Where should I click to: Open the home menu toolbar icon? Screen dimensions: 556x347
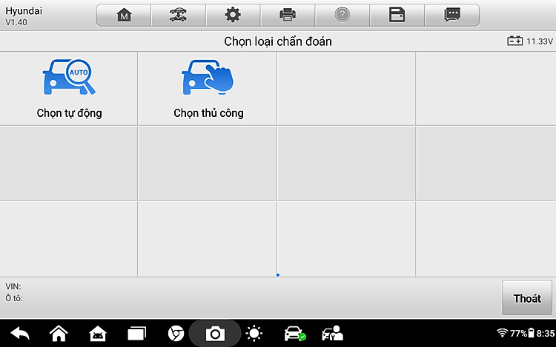pyautogui.click(x=124, y=15)
